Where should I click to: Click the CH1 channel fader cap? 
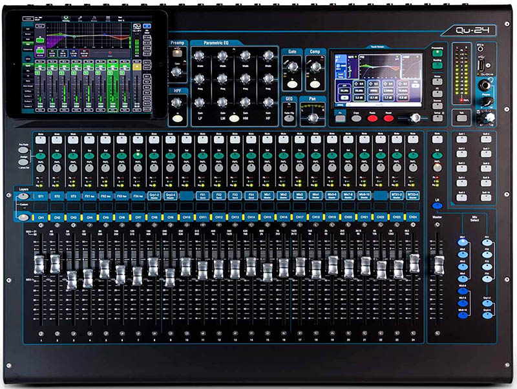[x=39, y=264]
